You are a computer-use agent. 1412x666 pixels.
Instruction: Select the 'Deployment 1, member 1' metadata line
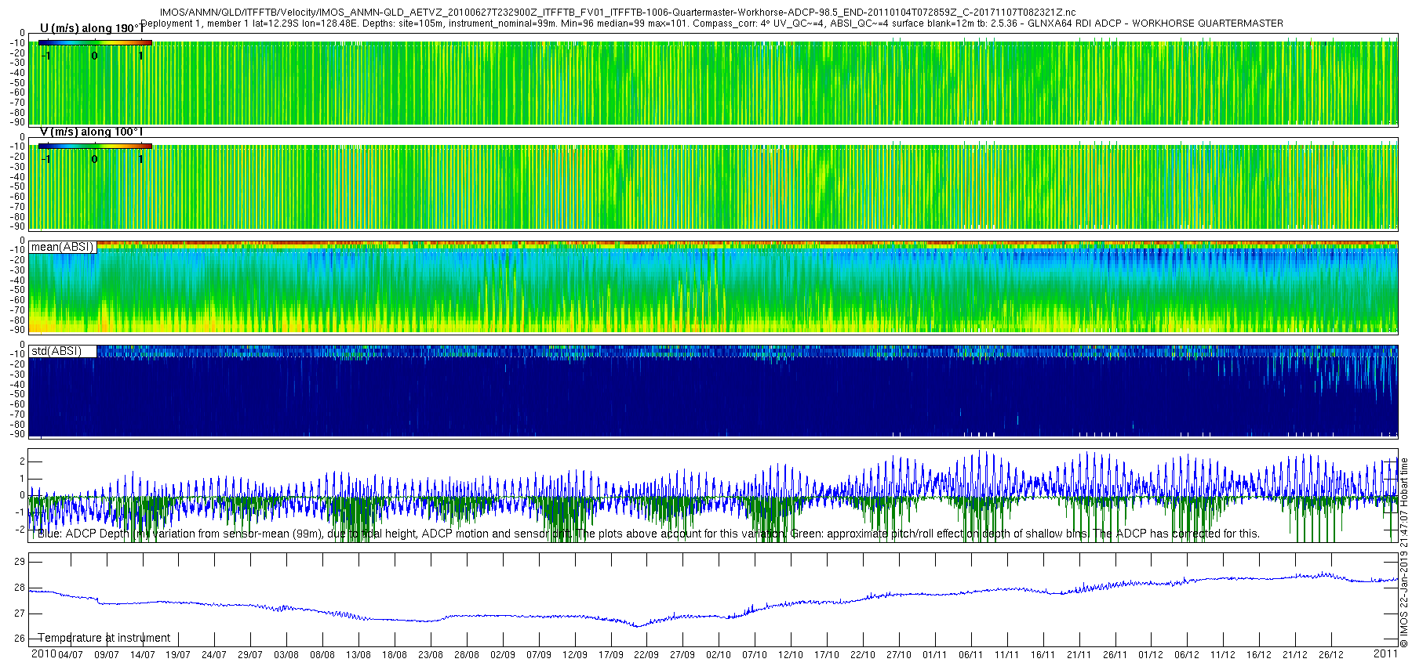click(712, 24)
